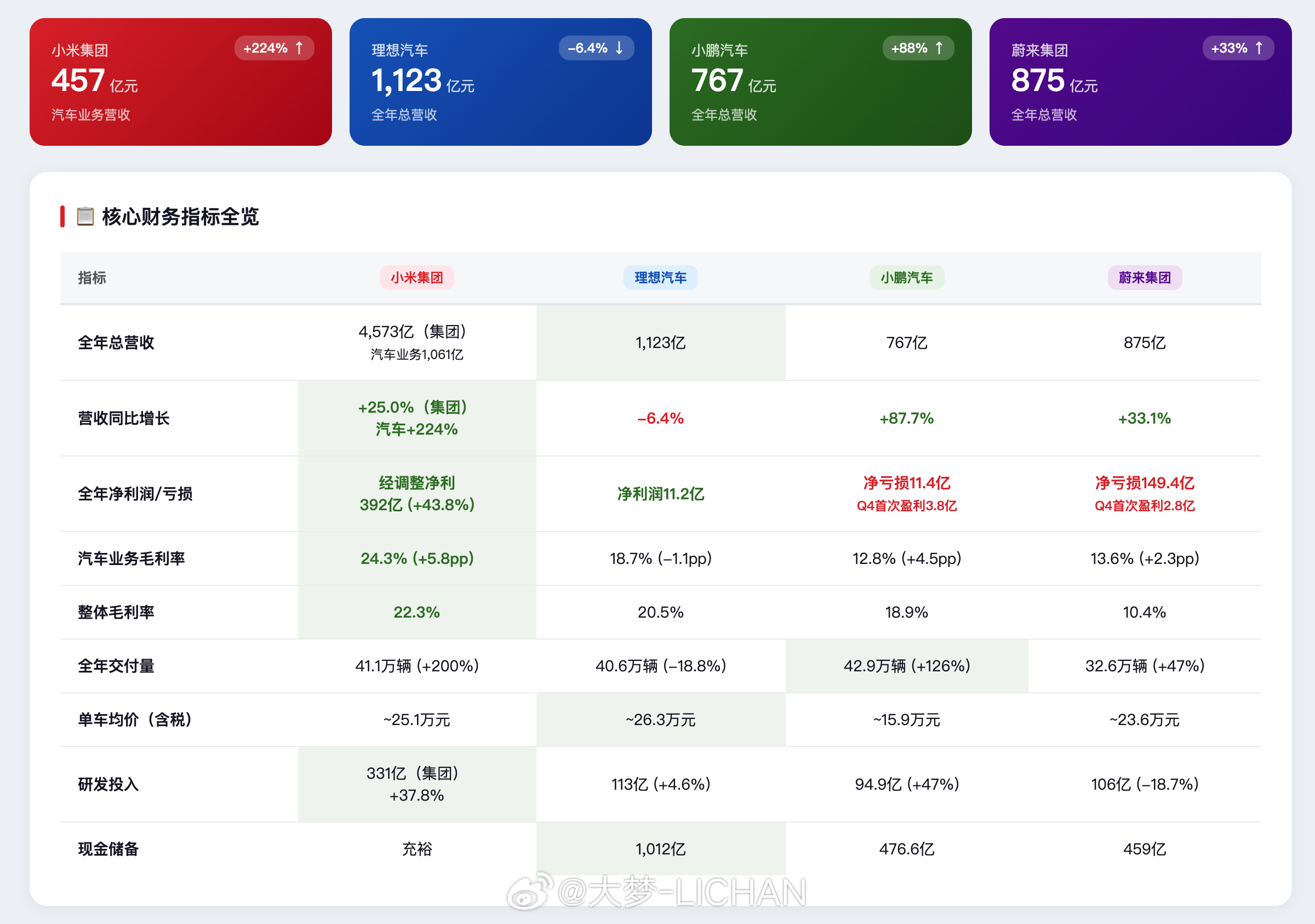This screenshot has height=924, width=1315.
Task: Click the 指标 column header
Action: pos(92,278)
